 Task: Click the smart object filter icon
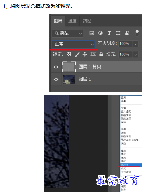[x=127, y=33]
